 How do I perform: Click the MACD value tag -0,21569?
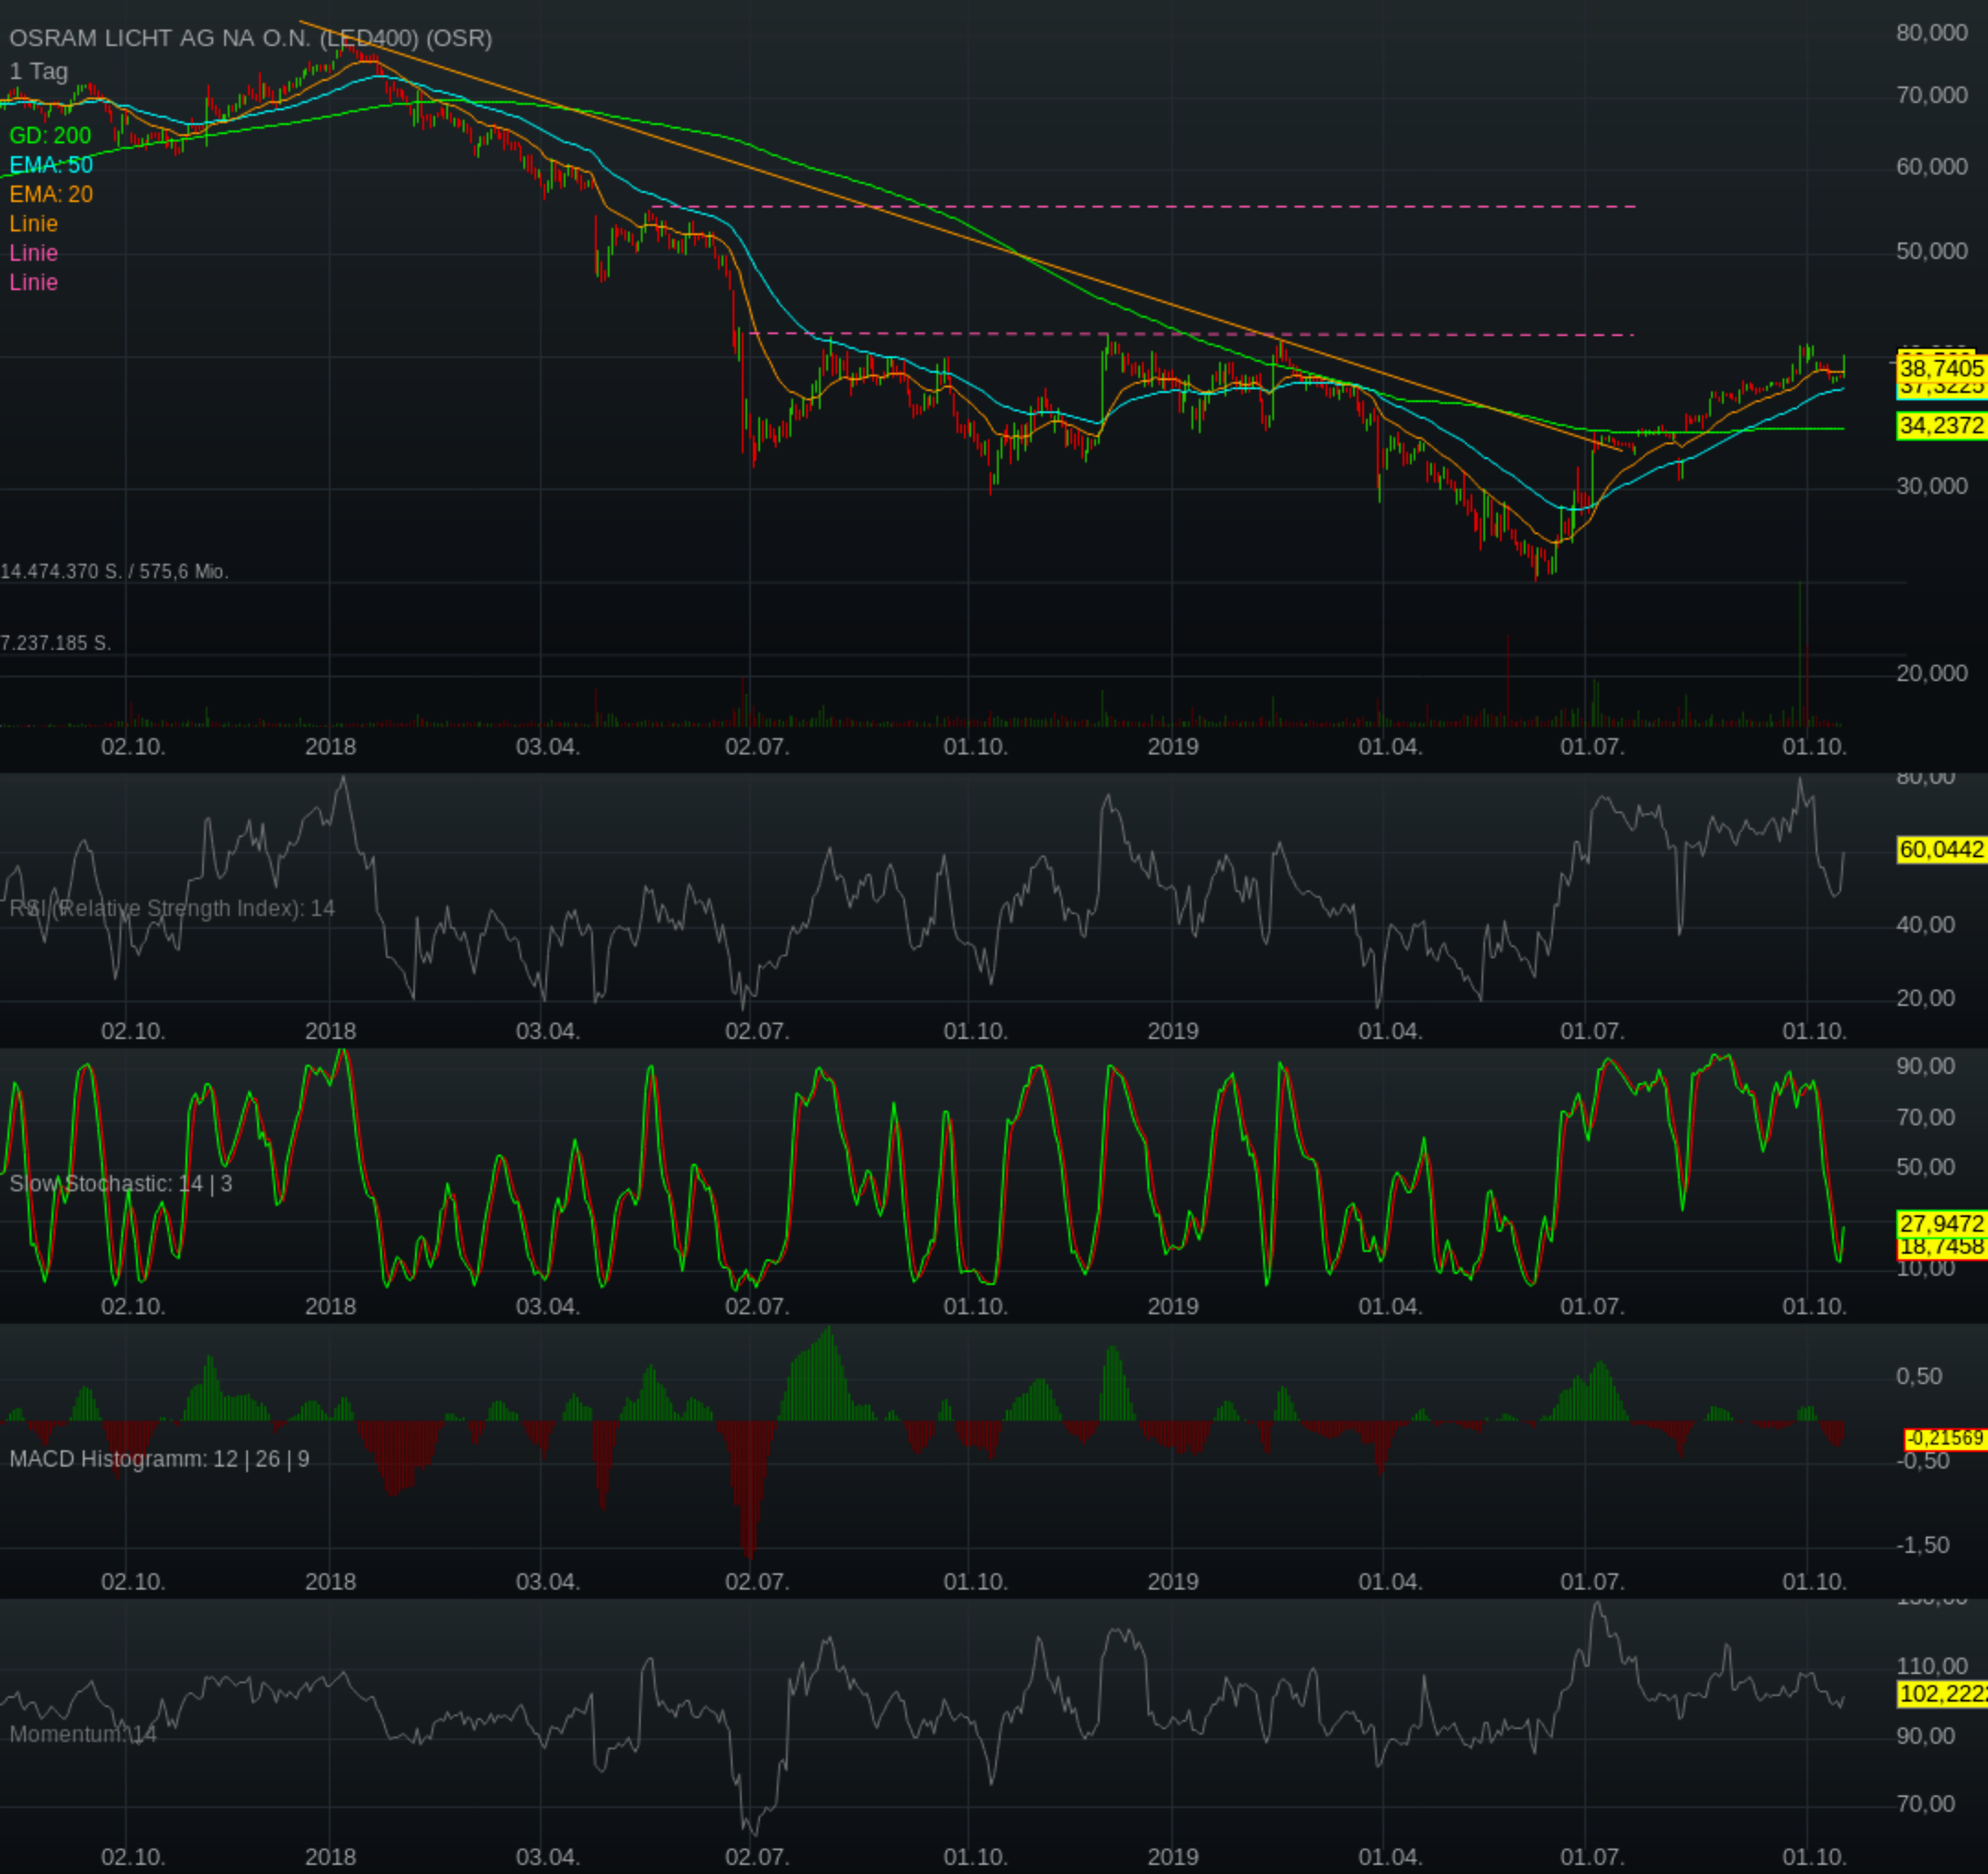(1944, 1438)
